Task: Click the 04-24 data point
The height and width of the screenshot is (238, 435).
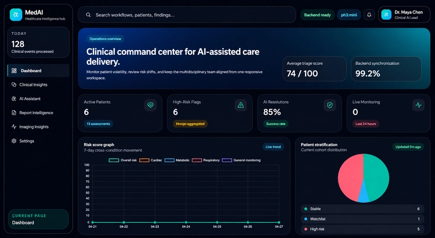Action: point(186,222)
